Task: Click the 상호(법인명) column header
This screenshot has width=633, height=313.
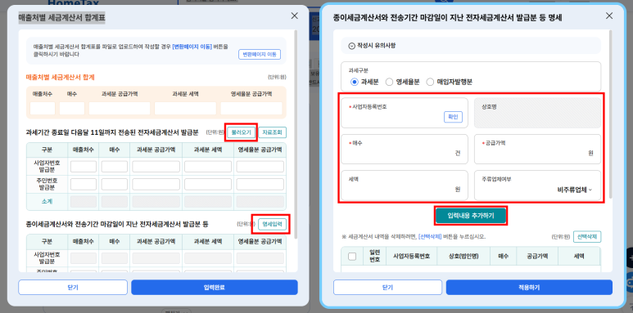Action: tap(463, 256)
